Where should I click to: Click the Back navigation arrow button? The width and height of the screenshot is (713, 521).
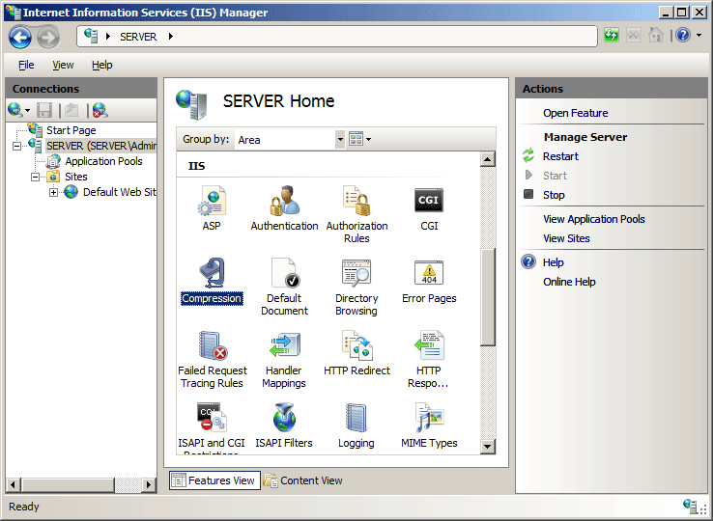pos(21,37)
